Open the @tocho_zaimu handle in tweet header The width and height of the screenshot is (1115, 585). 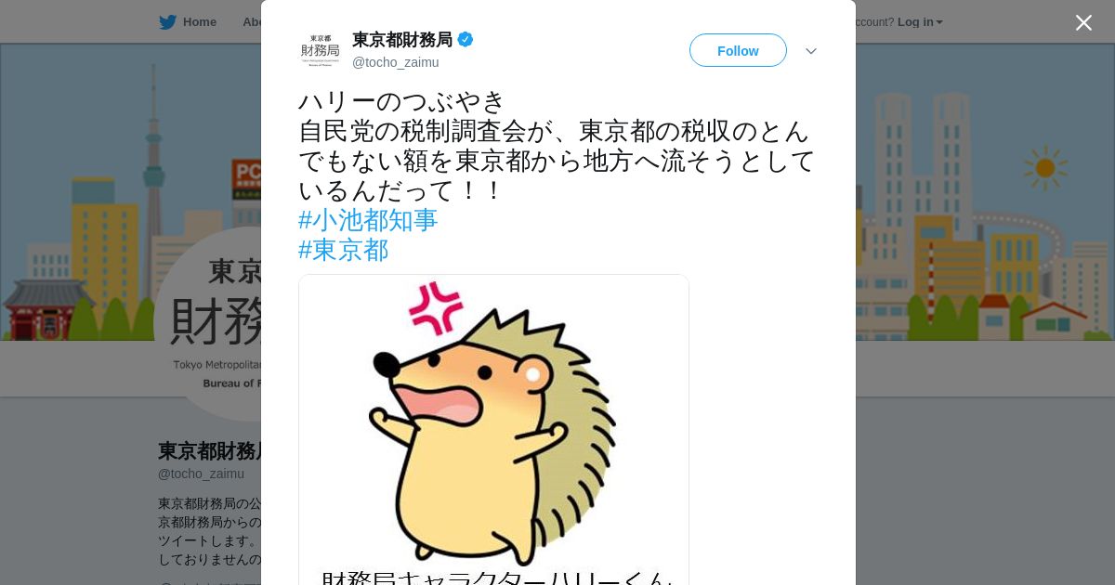[395, 62]
